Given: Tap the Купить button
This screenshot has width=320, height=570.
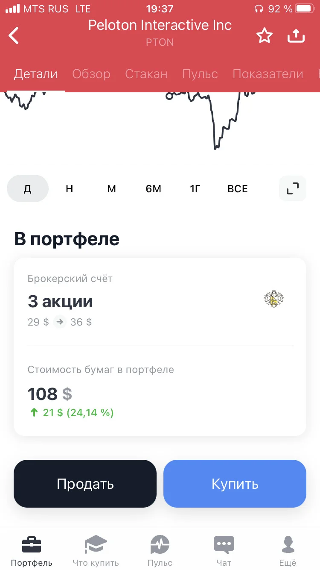Looking at the screenshot, I should click(x=235, y=484).
